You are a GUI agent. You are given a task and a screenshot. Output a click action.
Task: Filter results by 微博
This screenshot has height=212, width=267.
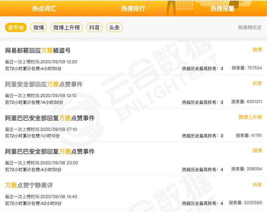[38, 27]
